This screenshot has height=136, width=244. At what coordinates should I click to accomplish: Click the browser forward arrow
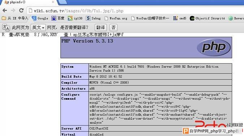point(13,10)
